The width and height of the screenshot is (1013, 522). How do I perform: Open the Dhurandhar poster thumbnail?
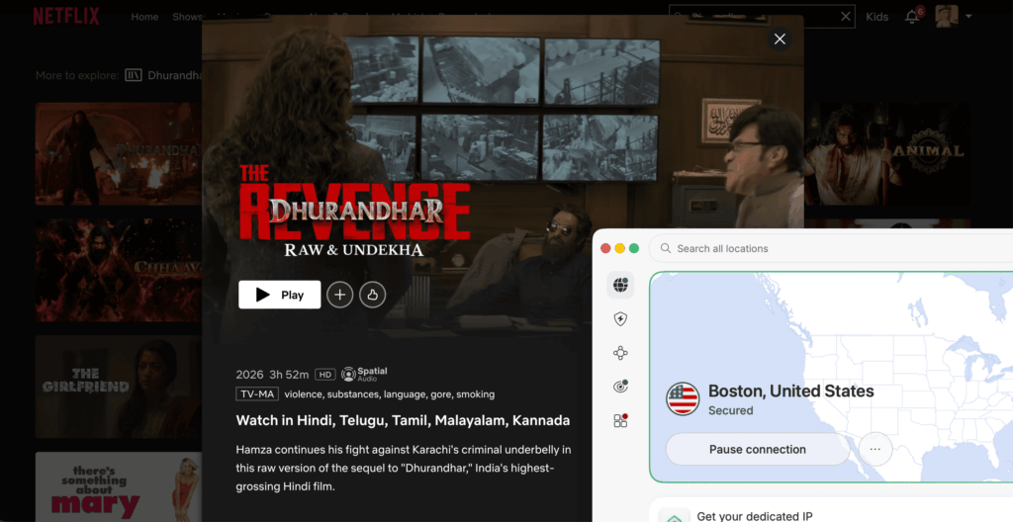point(119,154)
